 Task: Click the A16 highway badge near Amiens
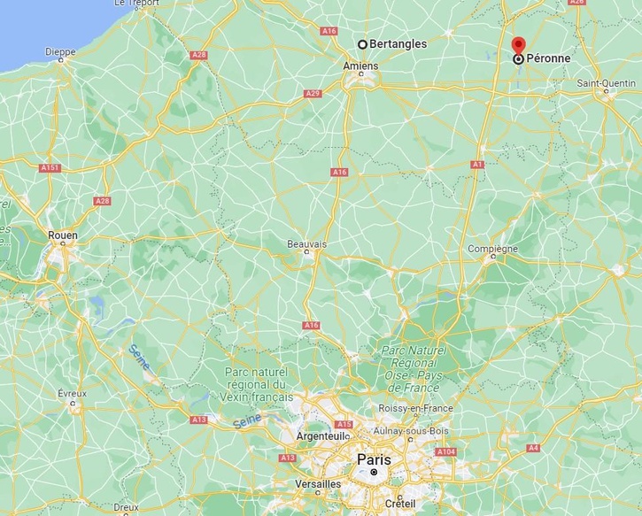tap(329, 31)
